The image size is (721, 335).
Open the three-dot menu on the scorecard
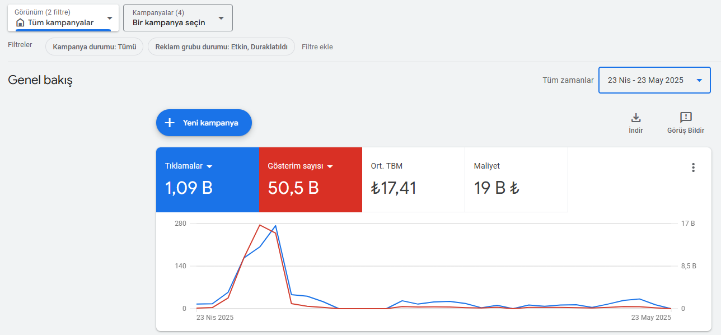(693, 167)
